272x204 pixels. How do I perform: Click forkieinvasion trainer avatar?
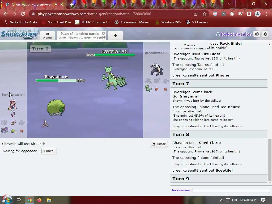tap(13, 108)
